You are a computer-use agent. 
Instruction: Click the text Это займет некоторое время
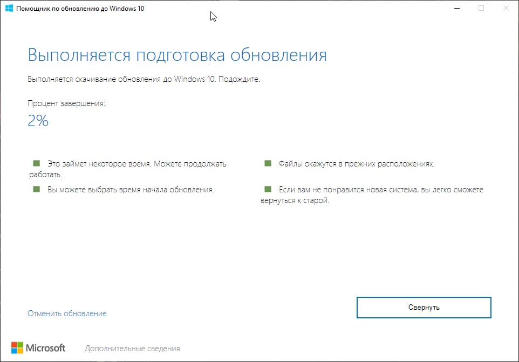click(99, 164)
